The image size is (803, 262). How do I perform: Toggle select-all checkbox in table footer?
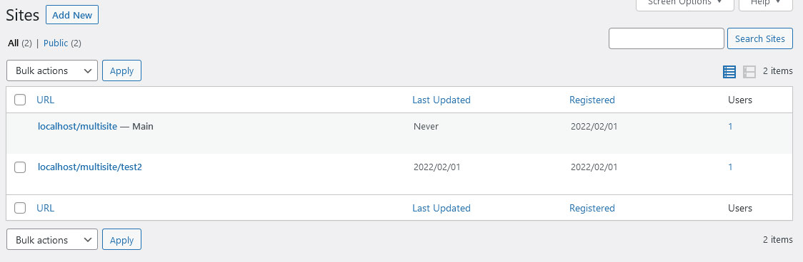pos(20,208)
